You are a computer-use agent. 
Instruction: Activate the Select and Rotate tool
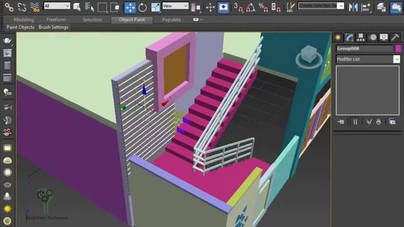(x=143, y=8)
